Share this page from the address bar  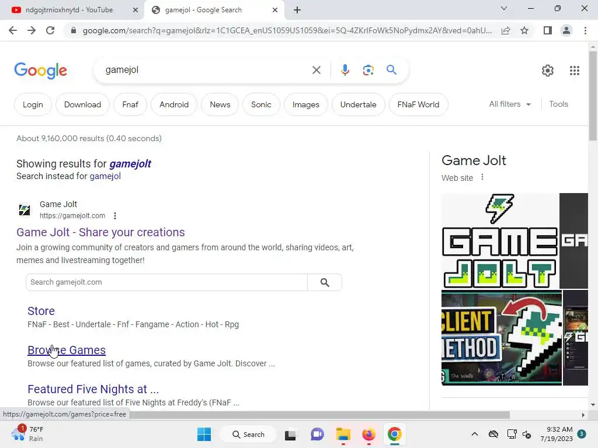point(506,30)
